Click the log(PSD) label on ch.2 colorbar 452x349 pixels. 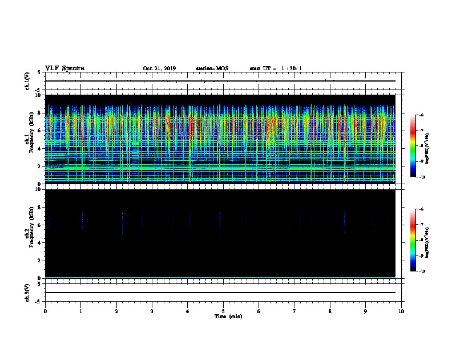coord(427,243)
